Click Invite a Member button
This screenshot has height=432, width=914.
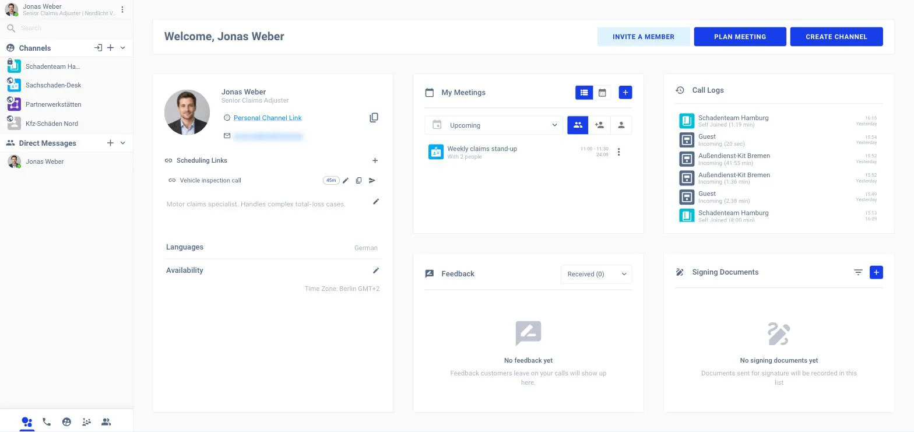pyautogui.click(x=644, y=37)
